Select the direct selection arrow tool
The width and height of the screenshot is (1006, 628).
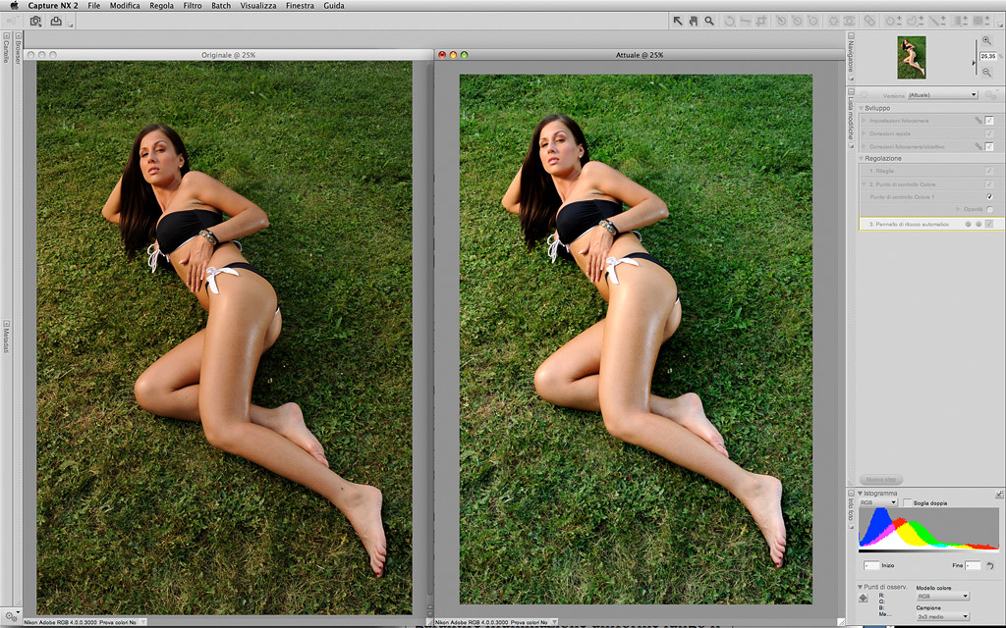(678, 22)
